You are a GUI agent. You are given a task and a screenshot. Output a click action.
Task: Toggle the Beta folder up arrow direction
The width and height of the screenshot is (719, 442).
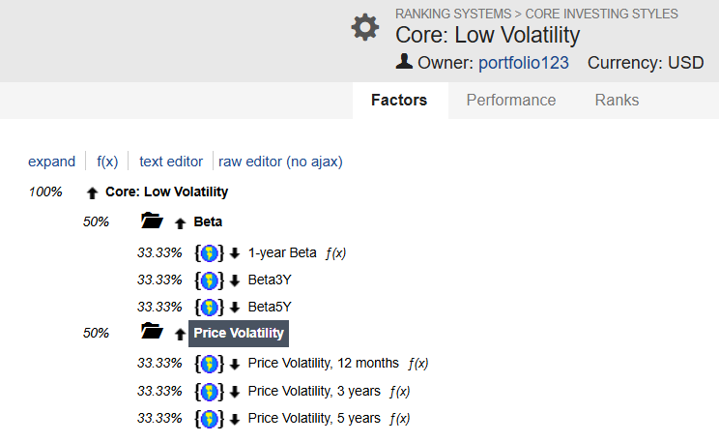180,222
